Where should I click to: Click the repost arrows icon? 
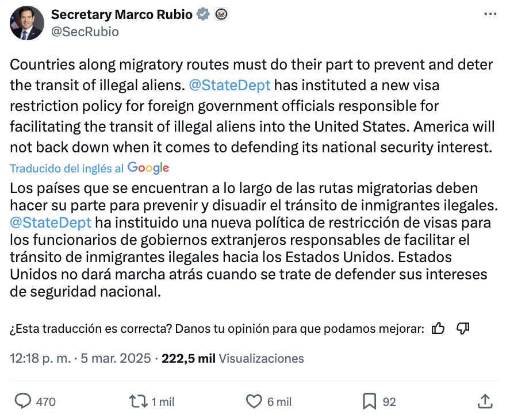pyautogui.click(x=139, y=401)
